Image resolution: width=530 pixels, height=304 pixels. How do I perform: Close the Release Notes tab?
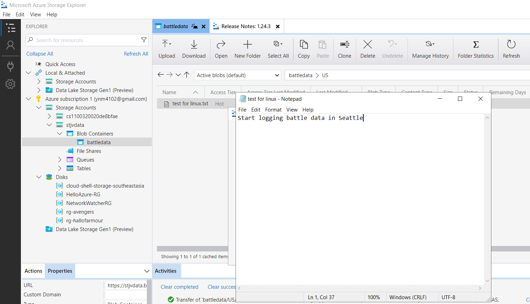click(x=278, y=26)
